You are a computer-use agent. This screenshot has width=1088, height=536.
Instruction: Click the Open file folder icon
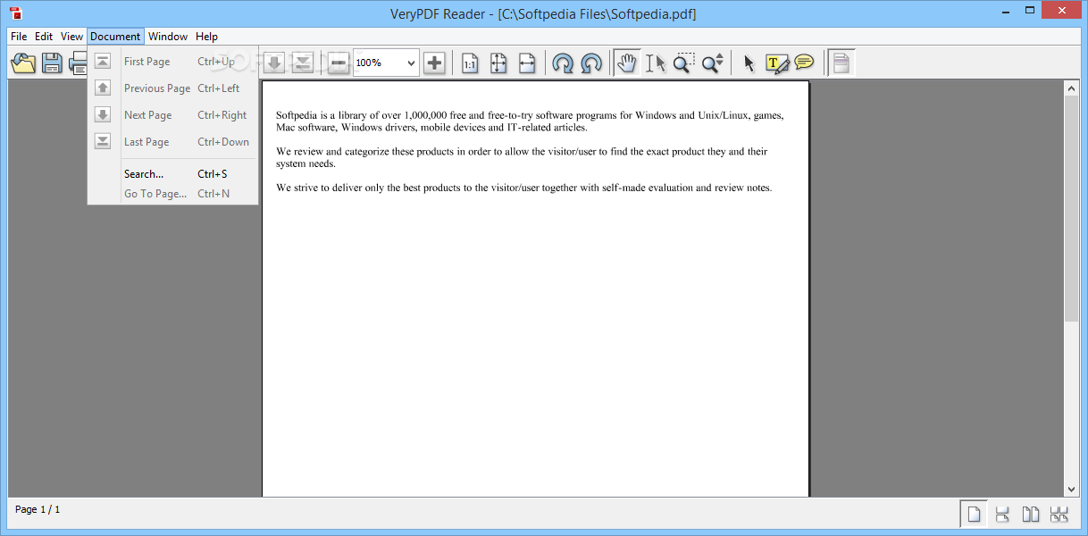click(x=23, y=63)
